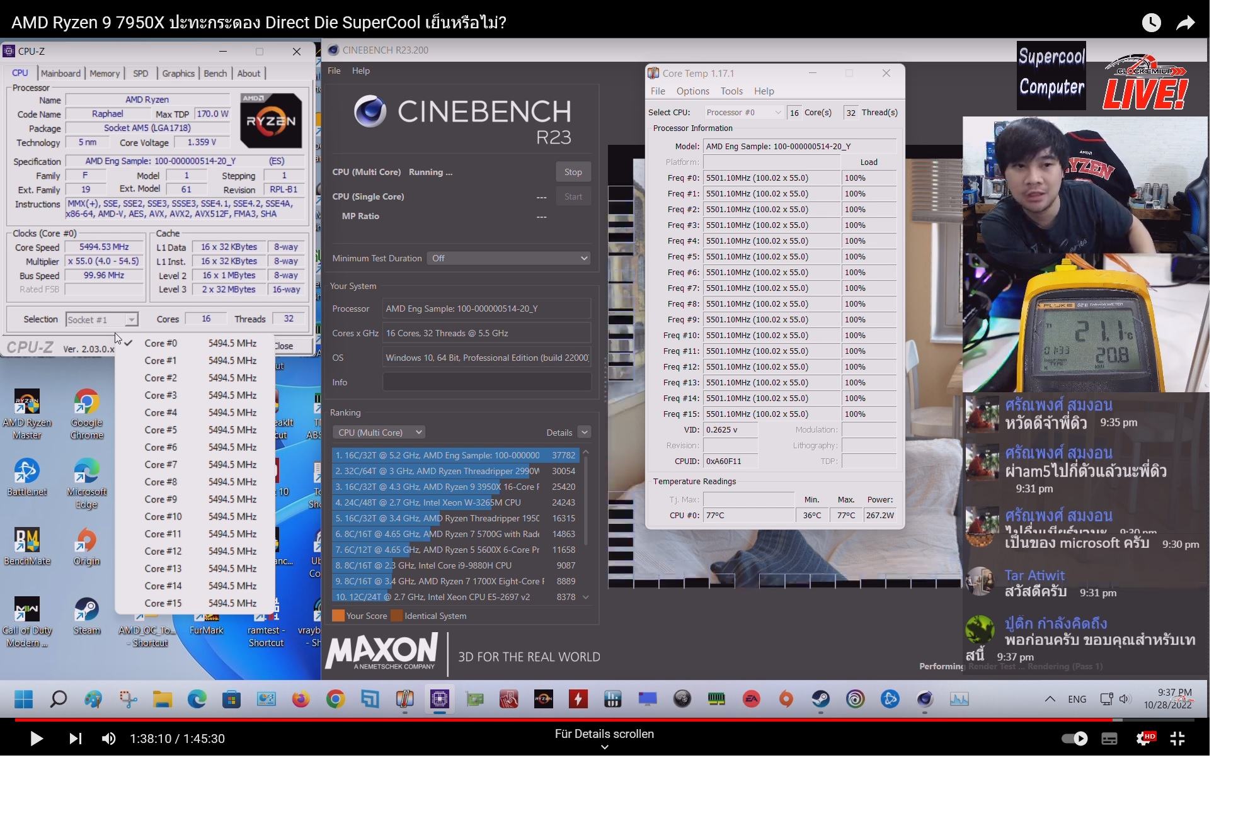
Task: Open the ramtest shortcut on desktop
Action: [x=266, y=623]
